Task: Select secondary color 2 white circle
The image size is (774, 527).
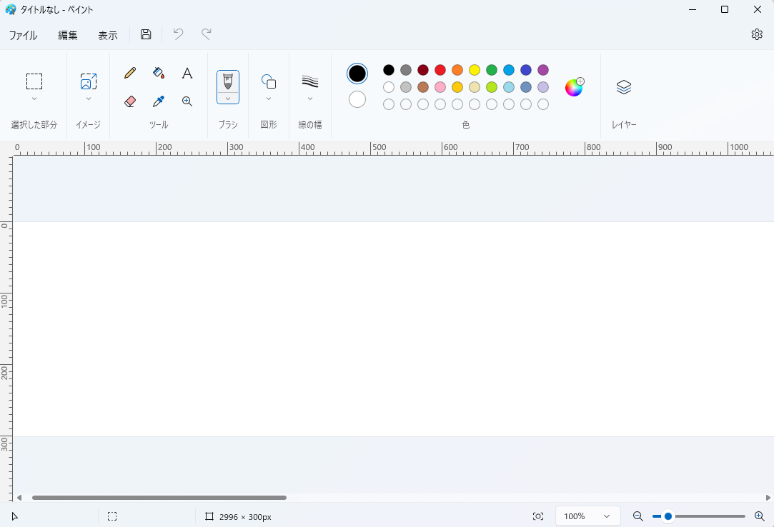Action: pos(357,99)
